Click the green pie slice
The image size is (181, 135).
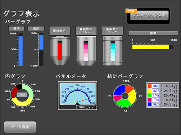(124, 103)
